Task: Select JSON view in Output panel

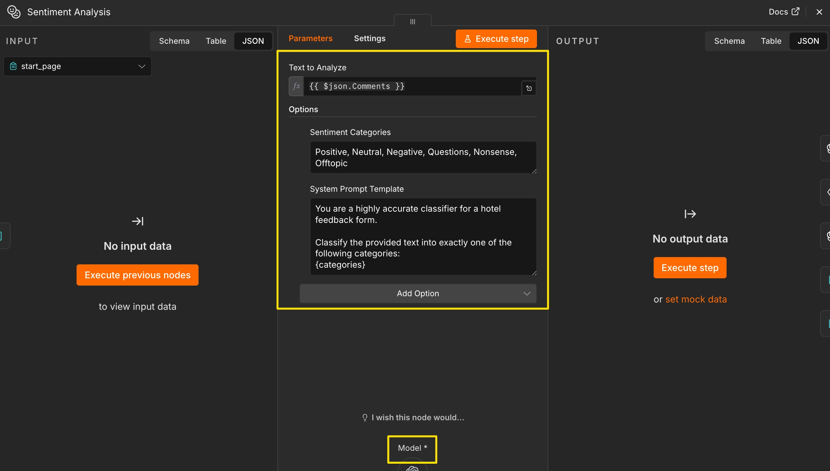Action: pos(808,41)
